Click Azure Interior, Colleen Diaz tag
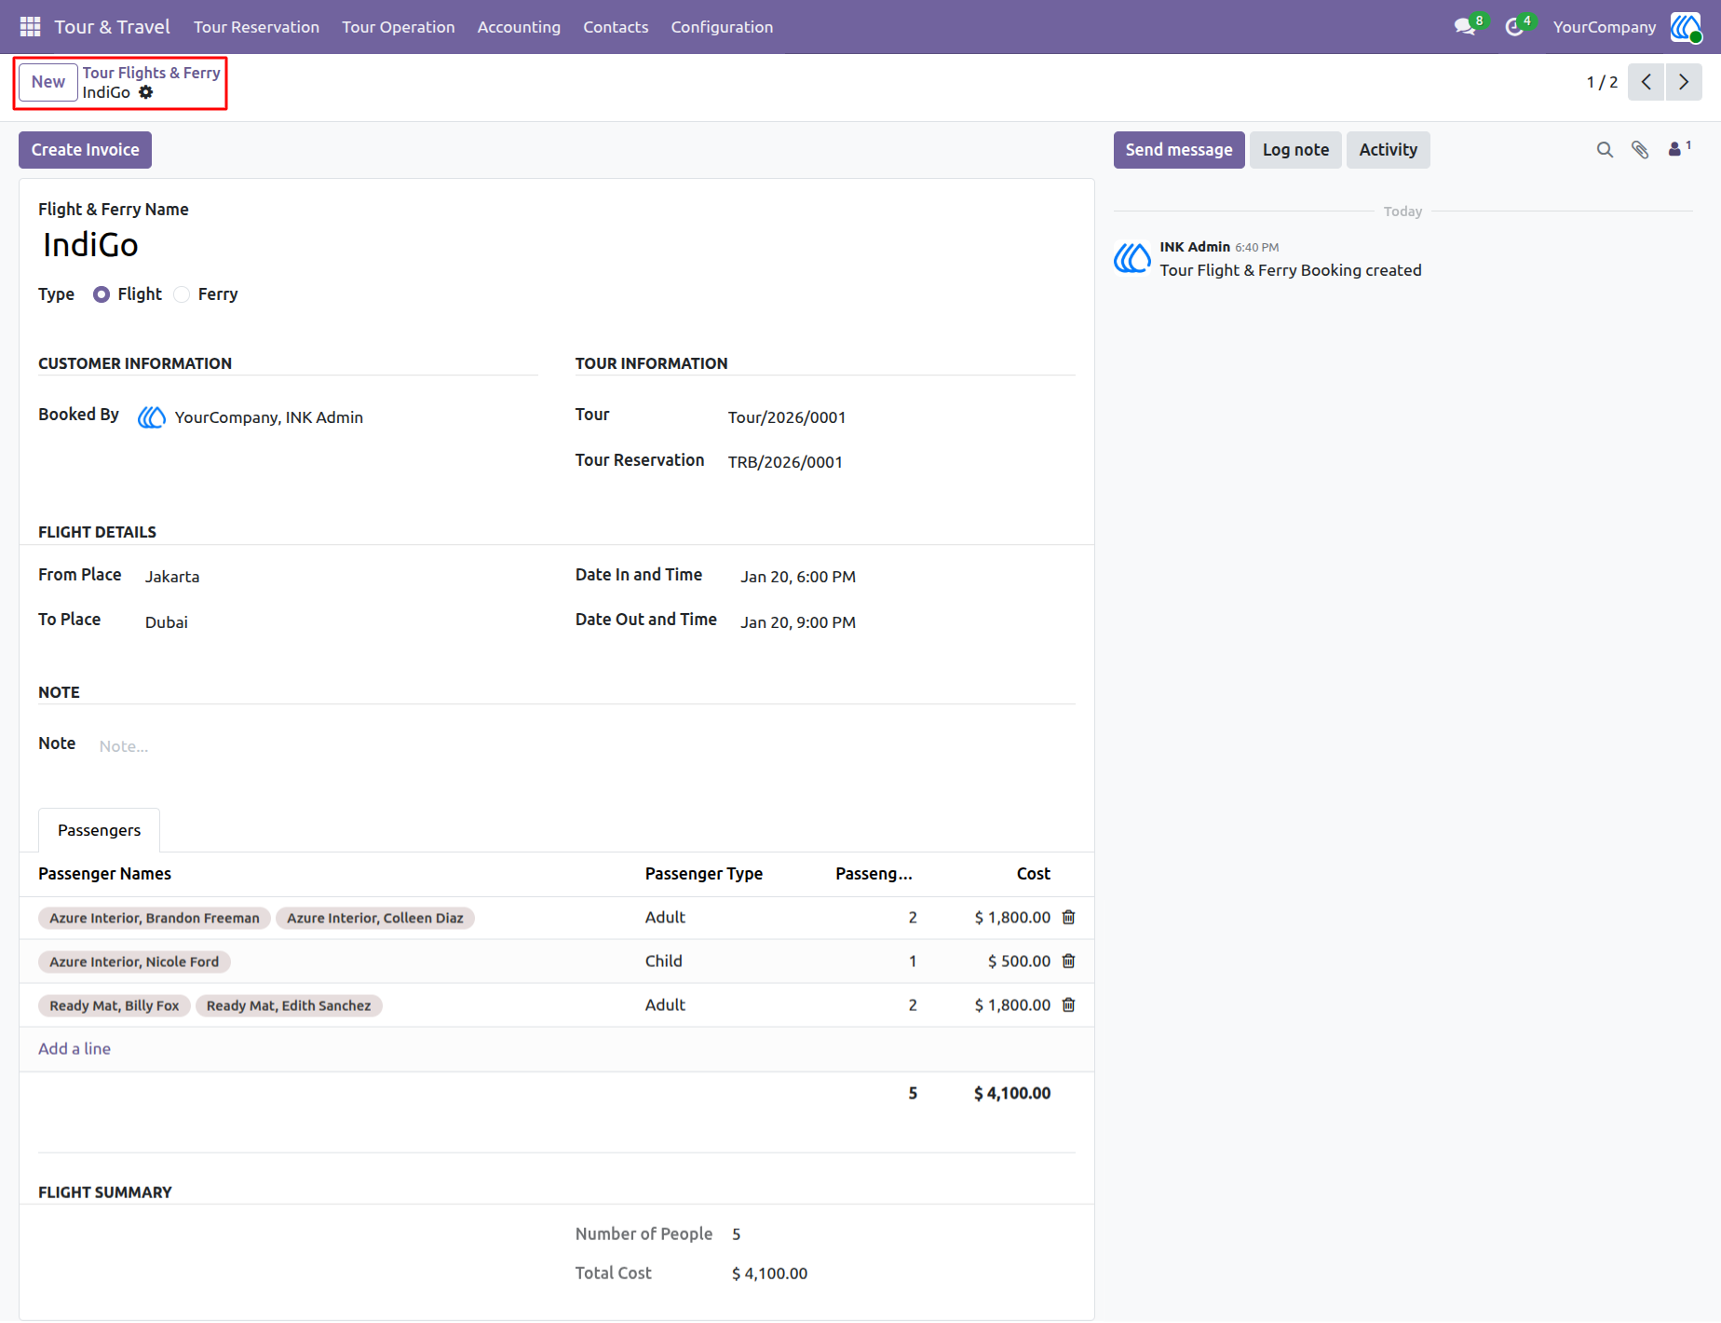Screen dimensions: 1721x1323 [374, 919]
